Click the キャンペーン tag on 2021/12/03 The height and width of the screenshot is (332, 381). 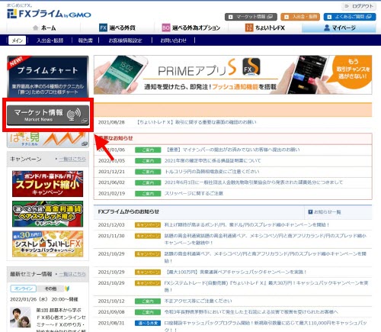point(148,225)
